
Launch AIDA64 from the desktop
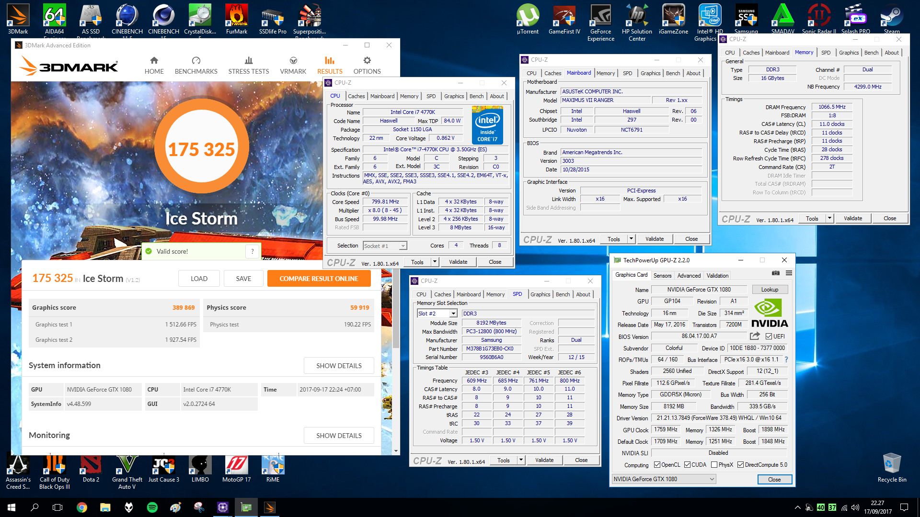(x=54, y=19)
